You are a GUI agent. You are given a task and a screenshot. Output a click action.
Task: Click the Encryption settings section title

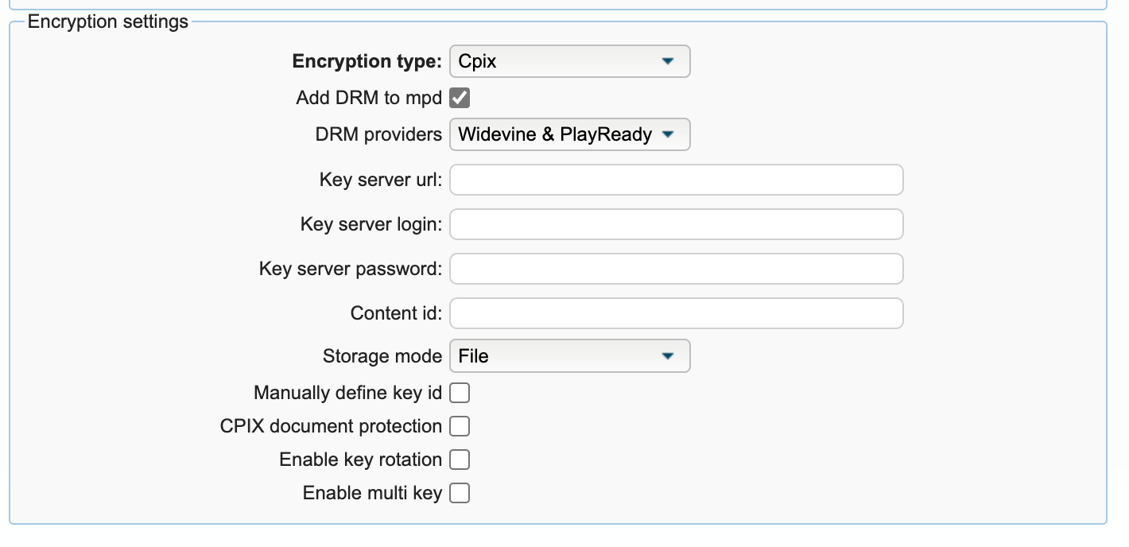[108, 21]
